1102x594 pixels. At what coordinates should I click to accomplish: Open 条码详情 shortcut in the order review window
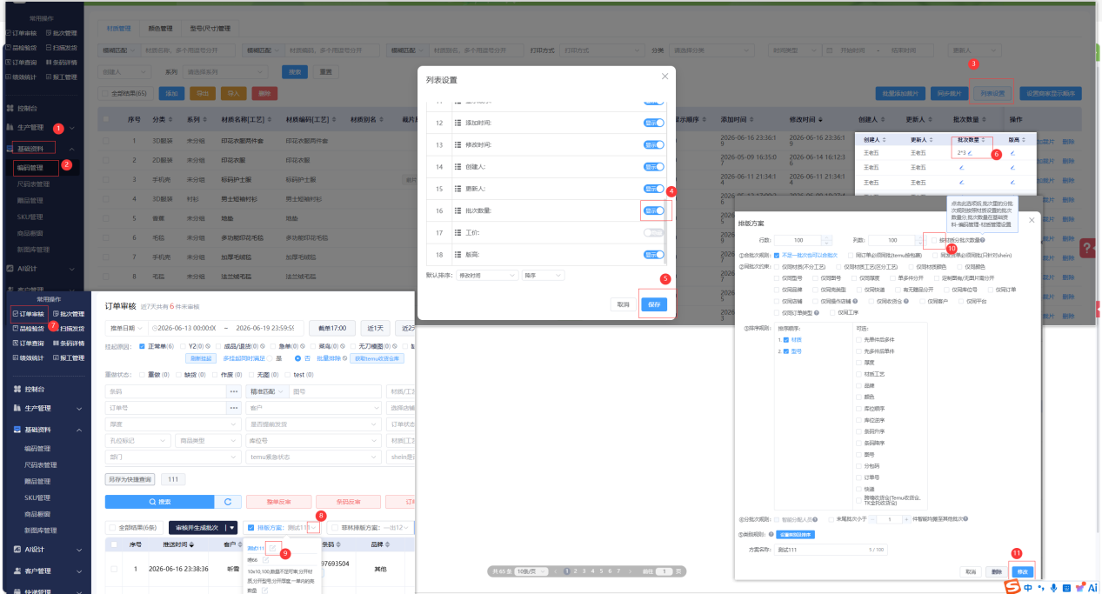69,343
